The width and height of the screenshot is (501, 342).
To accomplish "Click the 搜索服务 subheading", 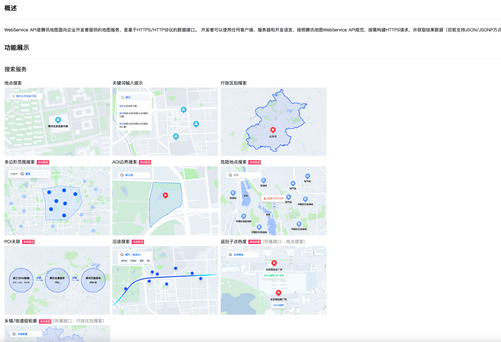I will 16,69.
